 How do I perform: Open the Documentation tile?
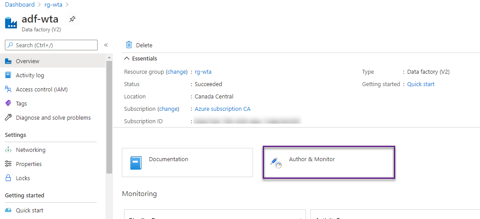point(187,163)
